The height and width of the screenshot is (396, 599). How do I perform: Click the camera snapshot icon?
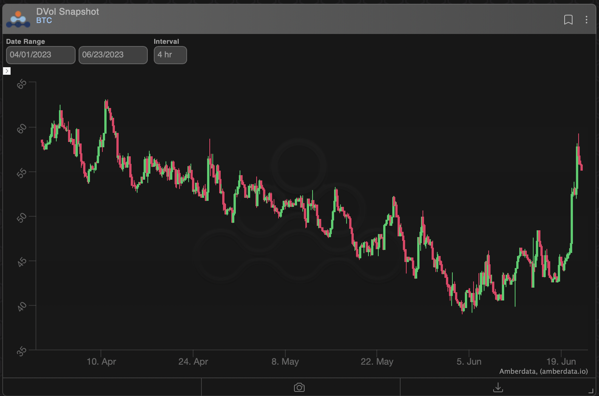tap(299, 387)
